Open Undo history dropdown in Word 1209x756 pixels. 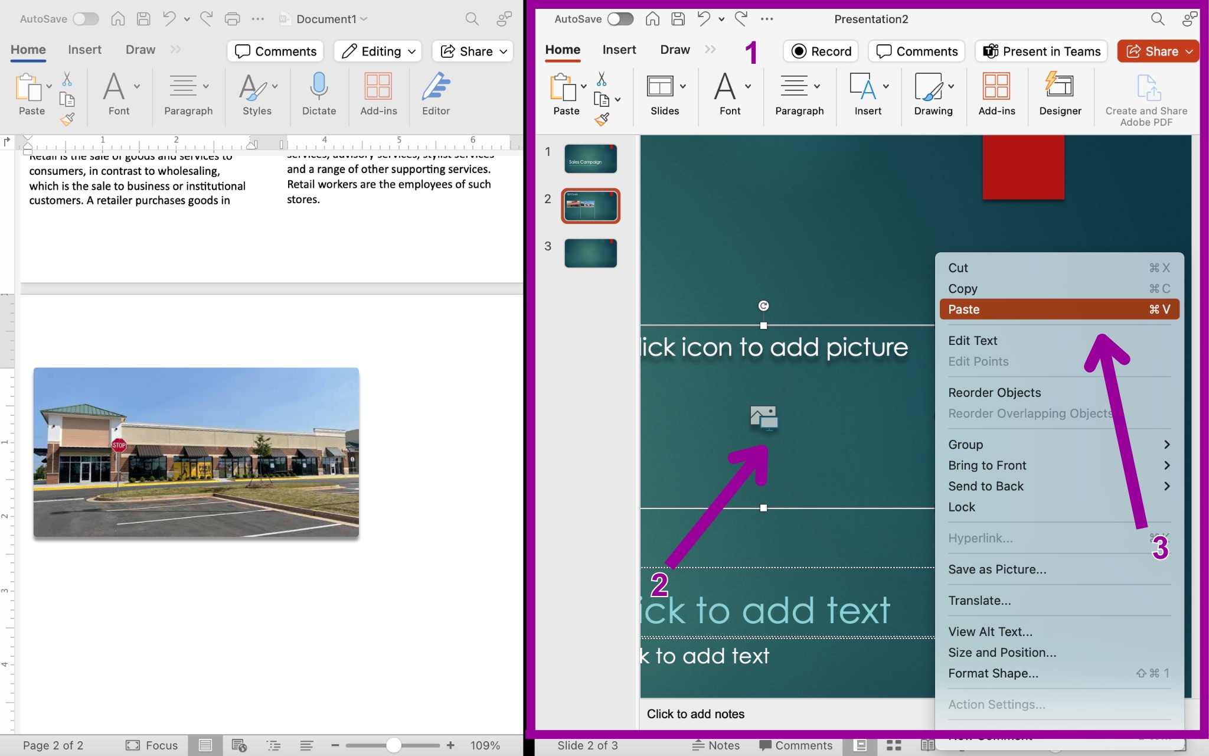[187, 19]
